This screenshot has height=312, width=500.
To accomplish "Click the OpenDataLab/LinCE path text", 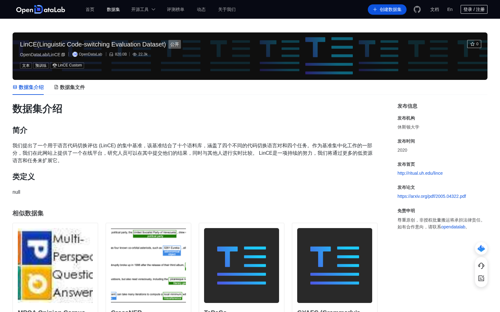I will [x=40, y=55].
